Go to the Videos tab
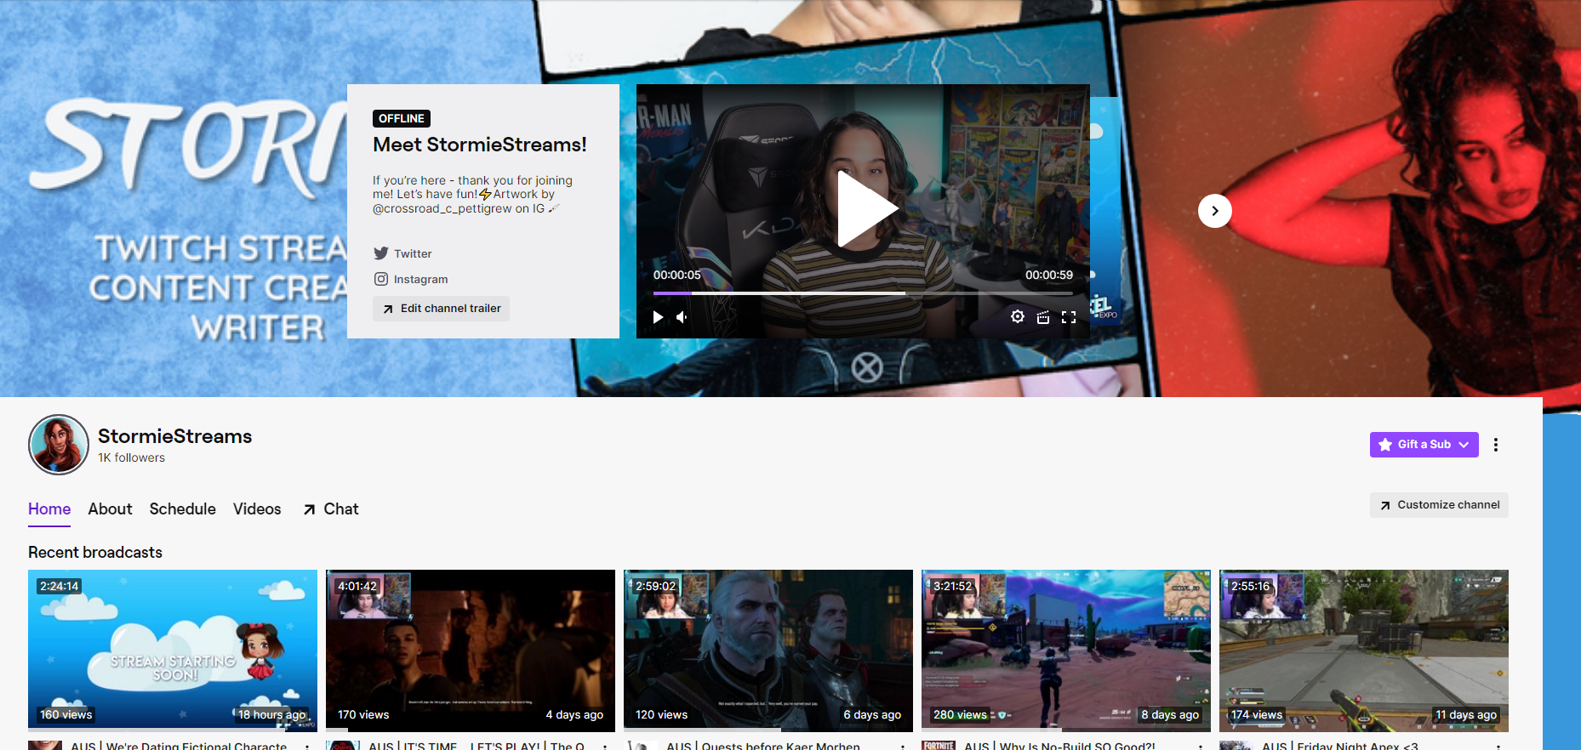1581x750 pixels. point(257,509)
